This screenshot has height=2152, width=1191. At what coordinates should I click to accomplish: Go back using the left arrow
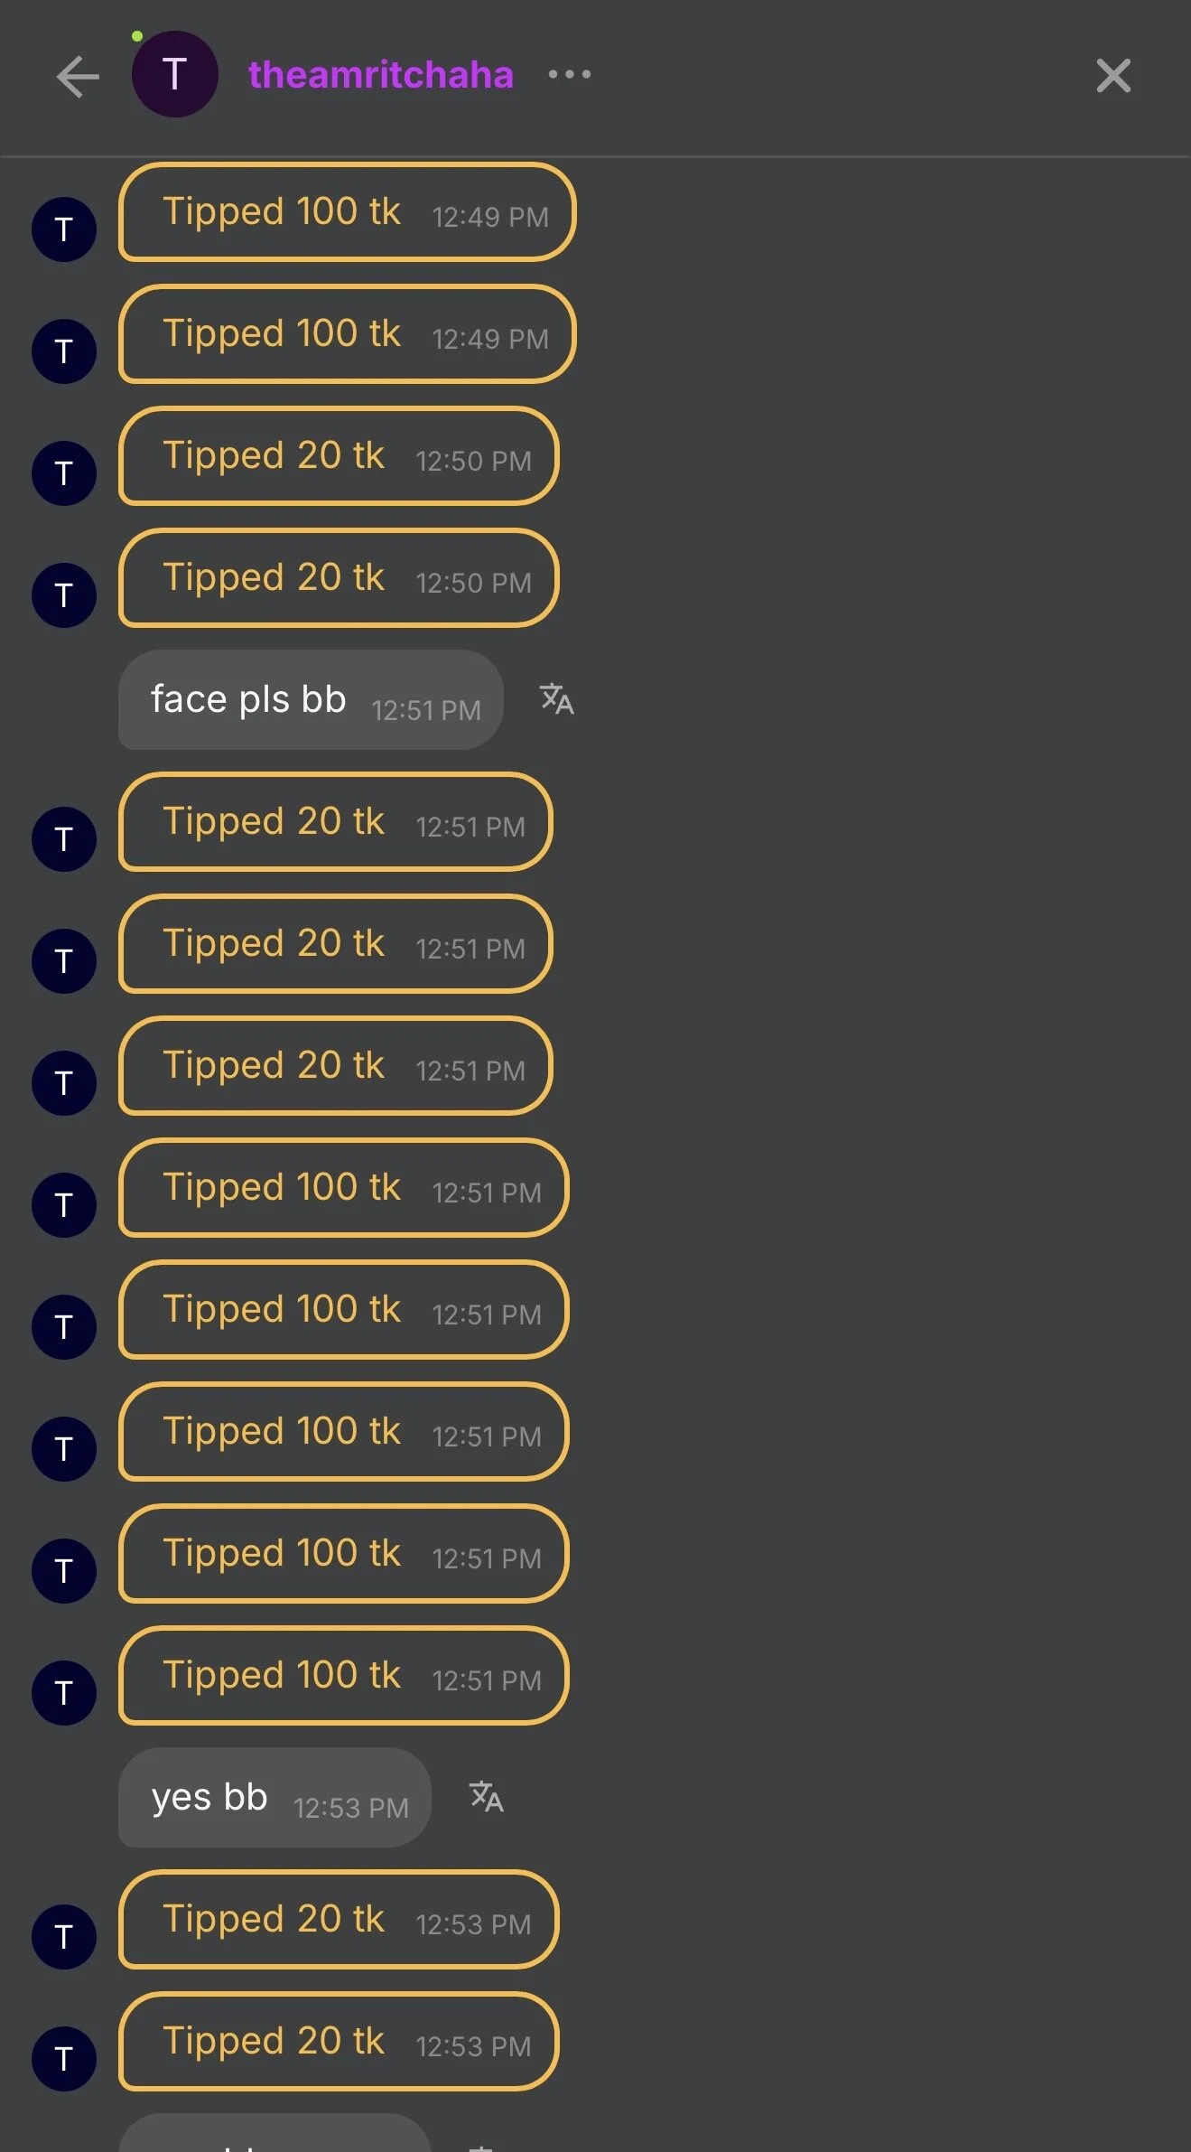pos(78,76)
